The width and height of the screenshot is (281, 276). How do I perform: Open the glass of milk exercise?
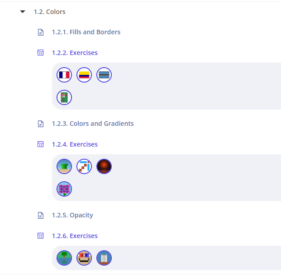click(x=104, y=258)
